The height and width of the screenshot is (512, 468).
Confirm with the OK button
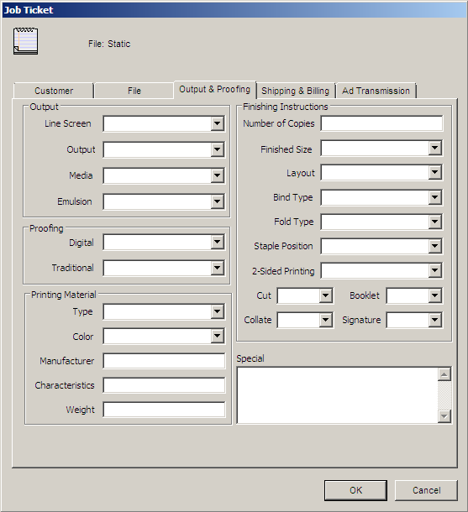tap(356, 490)
